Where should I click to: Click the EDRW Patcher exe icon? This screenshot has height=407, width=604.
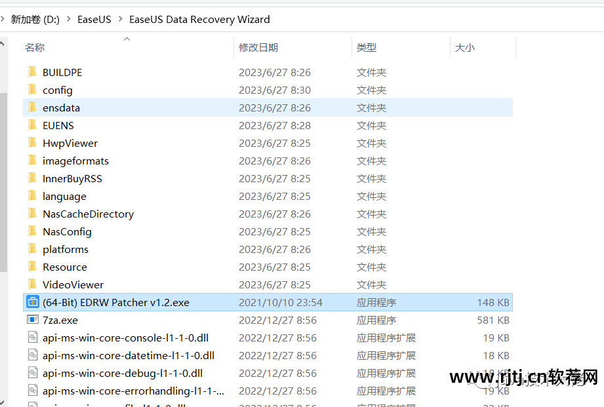point(33,302)
